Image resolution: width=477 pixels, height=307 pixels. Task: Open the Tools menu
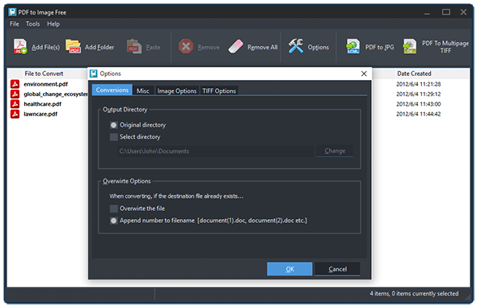[33, 23]
